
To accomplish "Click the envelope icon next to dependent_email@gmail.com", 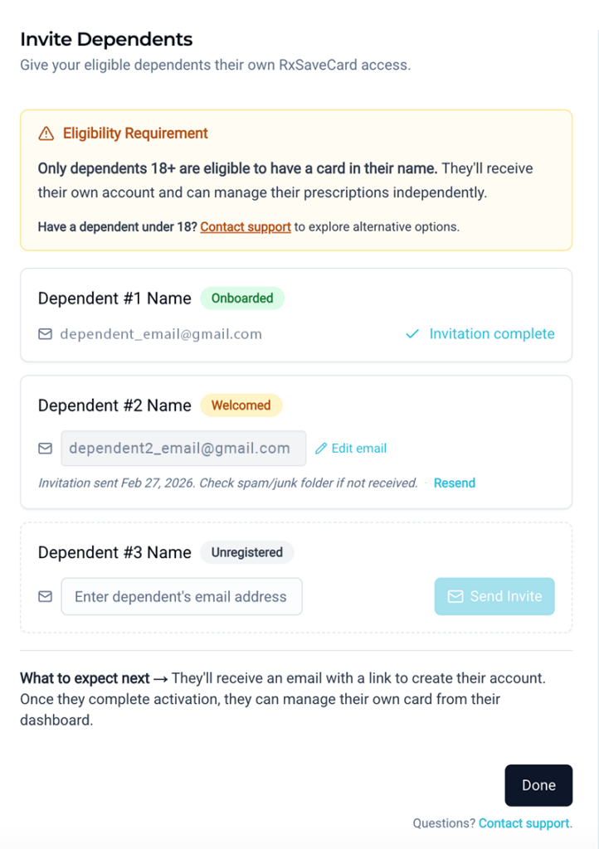I will click(x=46, y=334).
